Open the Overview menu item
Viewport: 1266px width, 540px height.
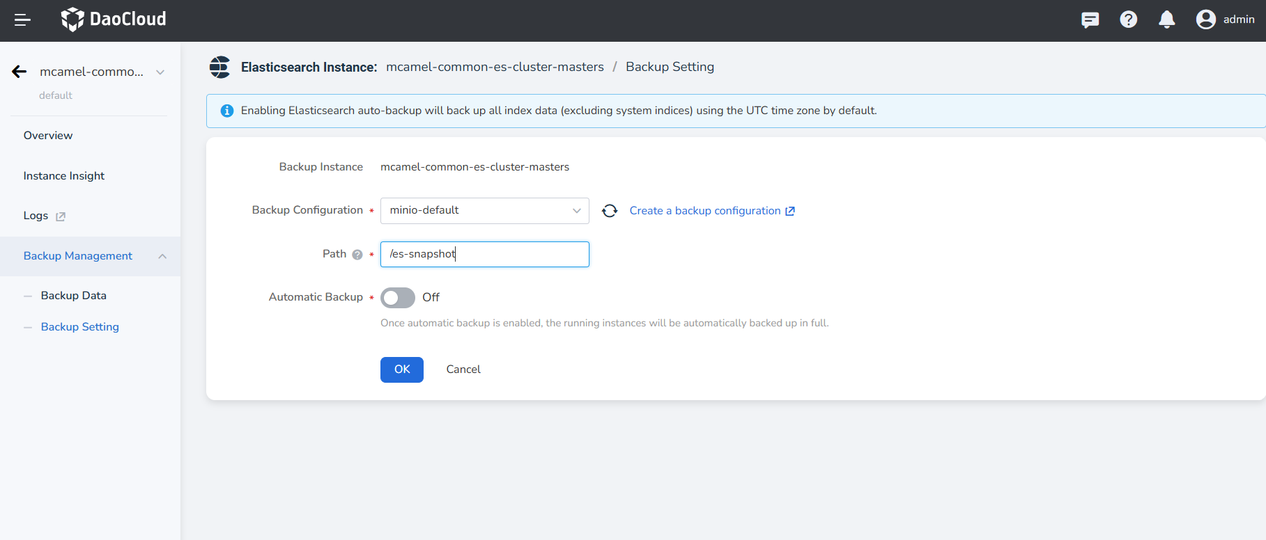click(48, 136)
